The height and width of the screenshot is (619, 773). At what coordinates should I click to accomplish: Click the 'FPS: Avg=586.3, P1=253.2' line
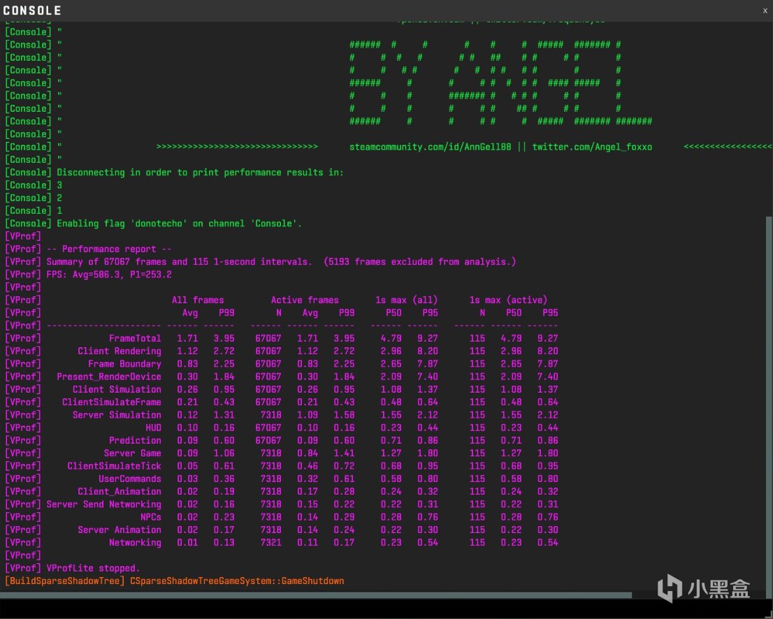(x=88, y=275)
